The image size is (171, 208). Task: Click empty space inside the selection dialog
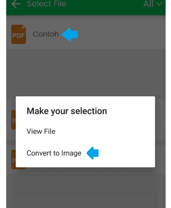coord(124,132)
